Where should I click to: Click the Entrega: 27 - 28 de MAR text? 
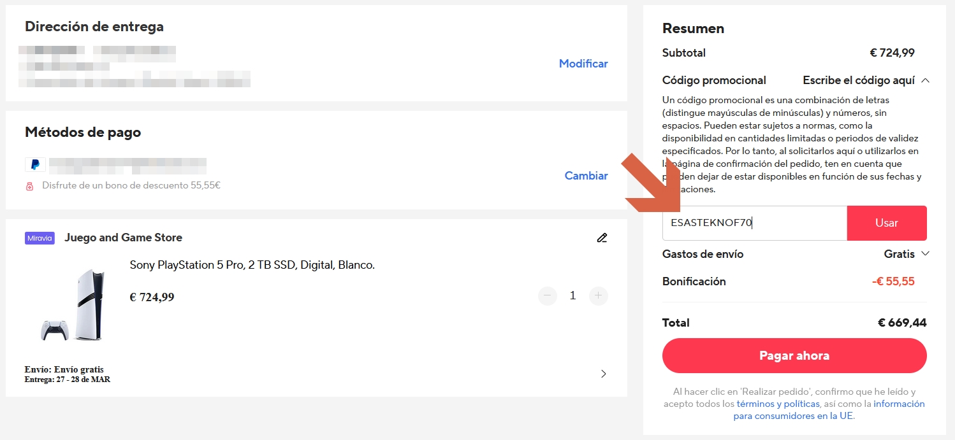(67, 380)
